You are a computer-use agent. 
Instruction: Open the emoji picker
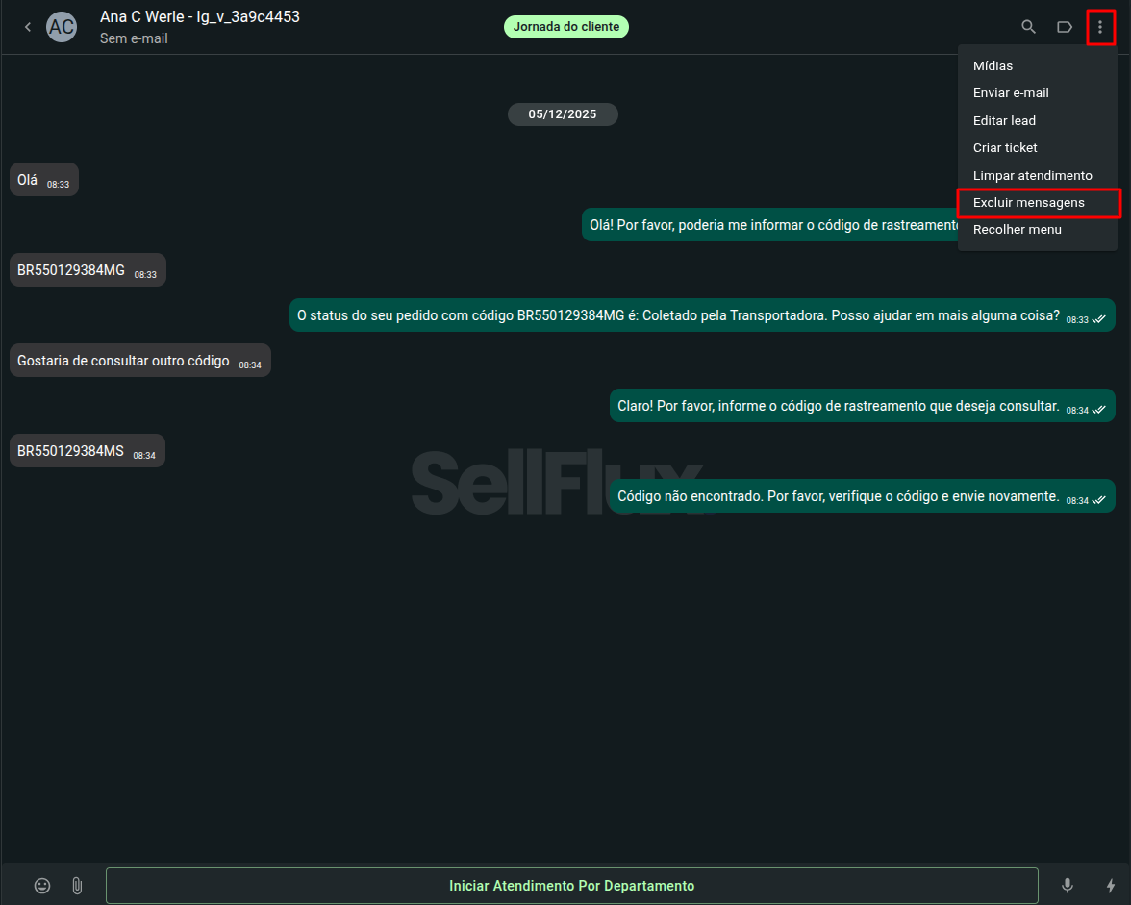click(x=42, y=886)
